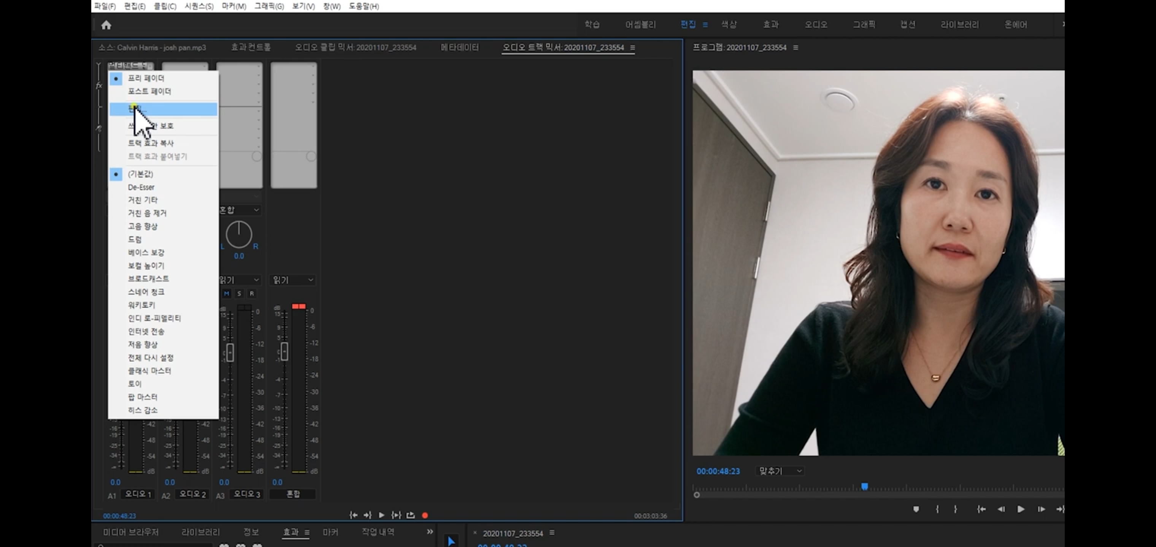Select 포스트 페이더 option in menu
This screenshot has width=1156, height=547.
pyautogui.click(x=149, y=92)
